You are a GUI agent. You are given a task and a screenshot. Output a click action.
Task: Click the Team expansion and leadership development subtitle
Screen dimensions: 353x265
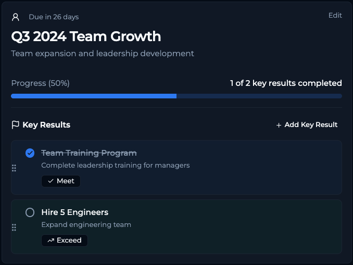[103, 54]
